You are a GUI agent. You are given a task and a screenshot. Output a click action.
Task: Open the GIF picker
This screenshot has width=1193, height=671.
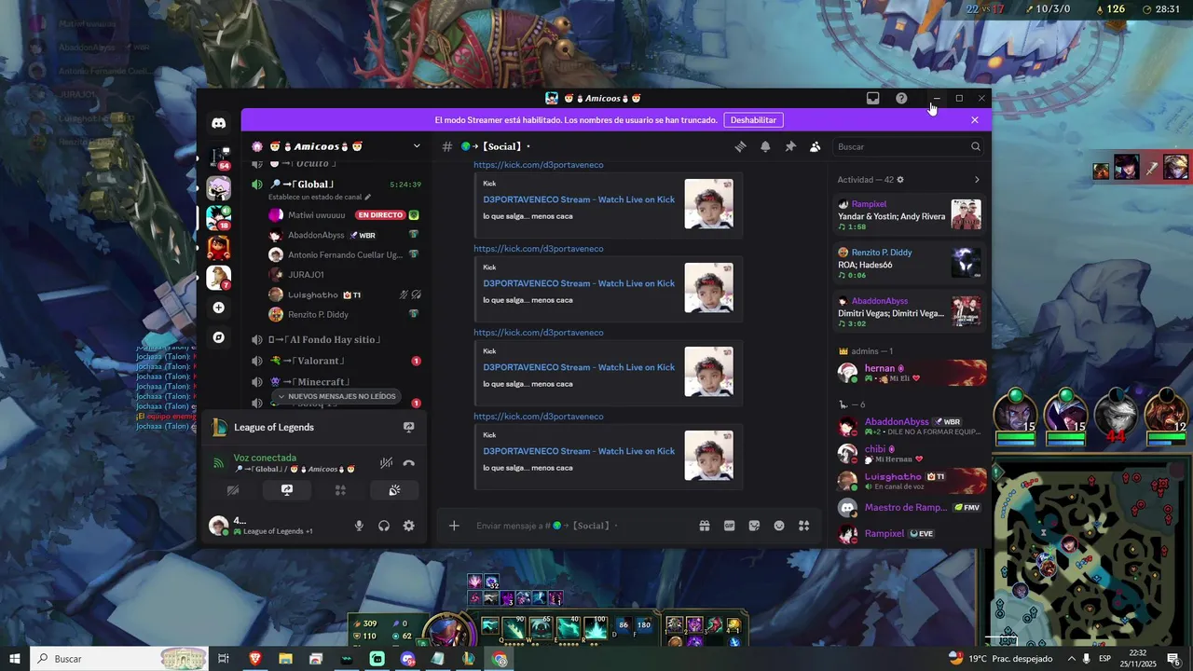click(x=730, y=526)
